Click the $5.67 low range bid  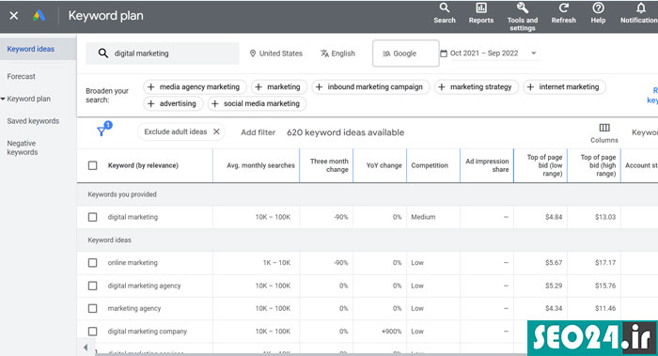coord(554,262)
